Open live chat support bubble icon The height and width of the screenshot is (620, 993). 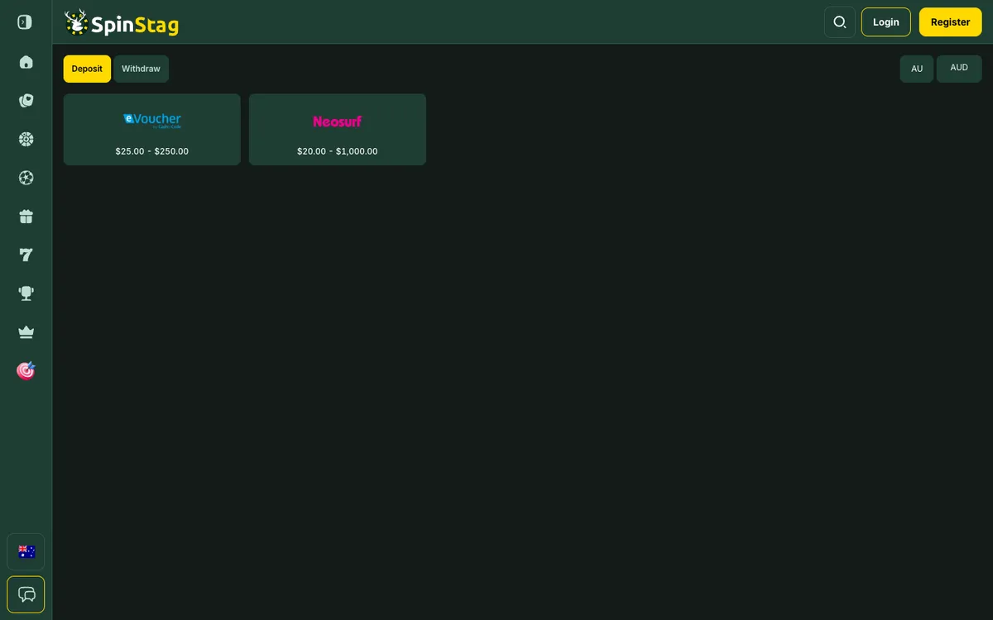(26, 594)
